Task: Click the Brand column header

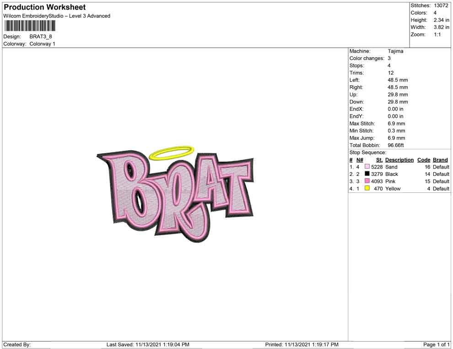Action: tap(440, 160)
